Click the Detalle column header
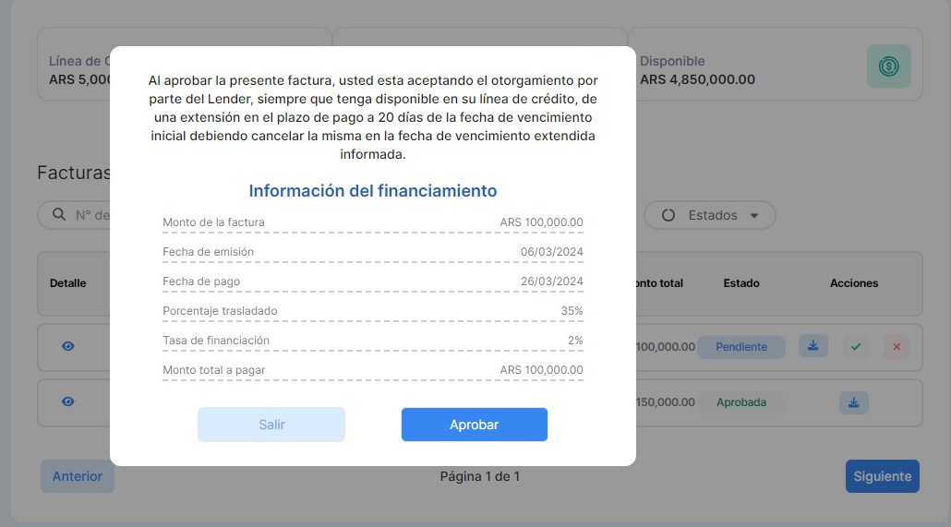Screen dimensions: 951x527 tap(68, 283)
